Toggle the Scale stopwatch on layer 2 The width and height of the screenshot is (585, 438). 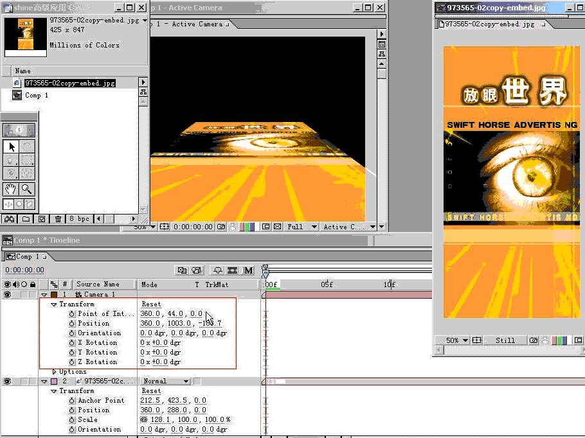point(72,420)
